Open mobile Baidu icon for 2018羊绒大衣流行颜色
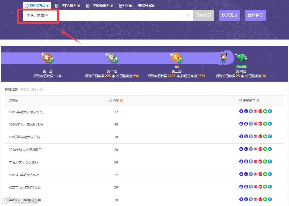289x206 pixels. (x=246, y=149)
